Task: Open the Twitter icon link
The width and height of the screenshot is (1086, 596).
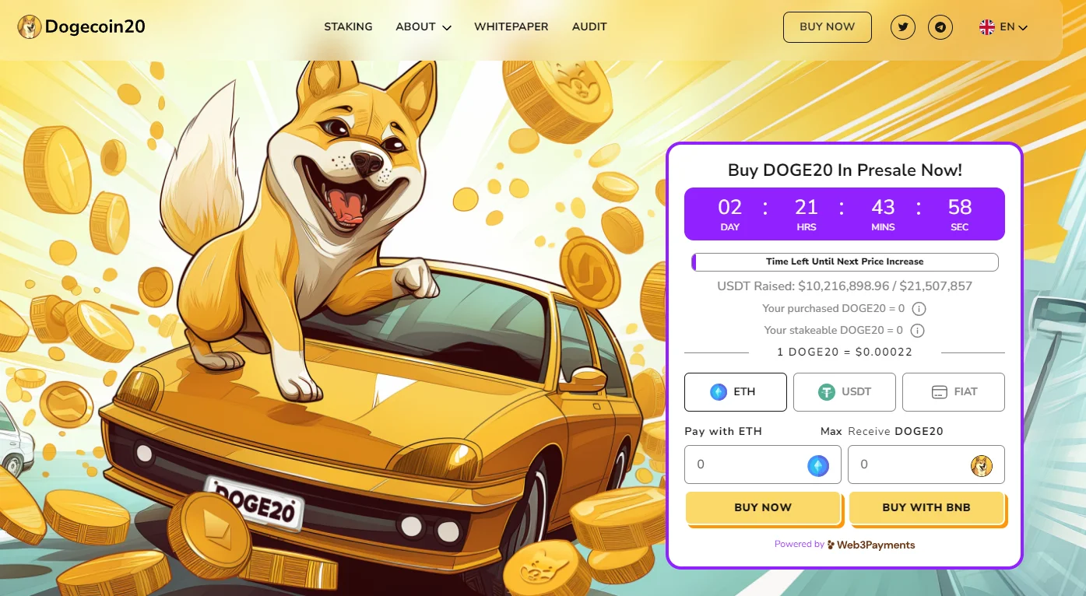Action: coord(903,27)
